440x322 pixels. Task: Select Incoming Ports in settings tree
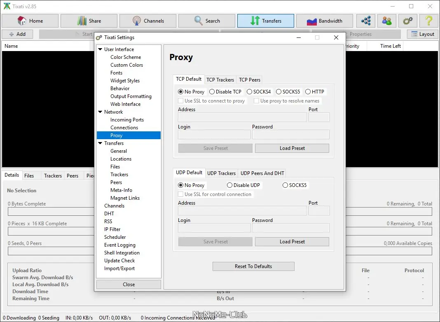tap(127, 120)
